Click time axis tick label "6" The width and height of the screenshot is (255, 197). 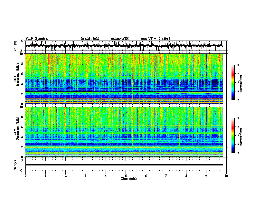click(146, 176)
